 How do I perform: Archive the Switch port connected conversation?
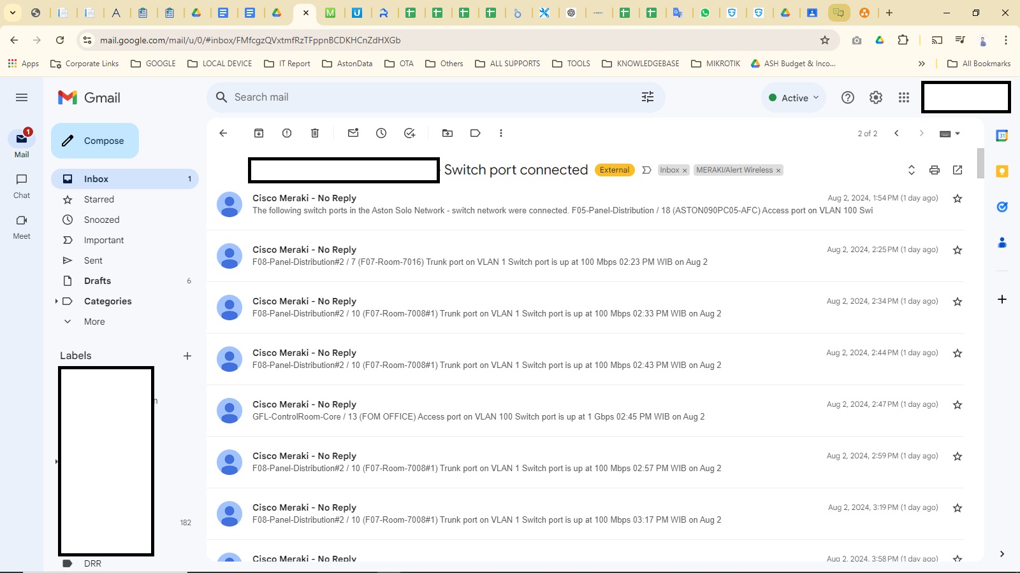(259, 133)
